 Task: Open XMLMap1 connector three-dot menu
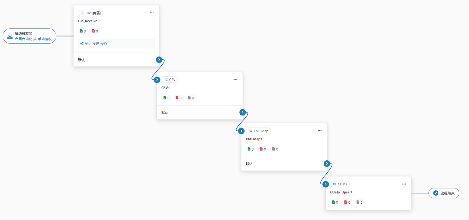pyautogui.click(x=320, y=131)
